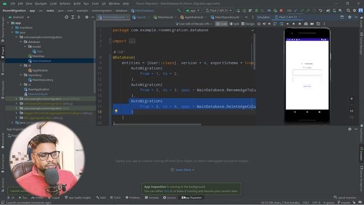364x205 pixels.
Task: Click the lightbulb quick-fix icon
Action: 116,112
